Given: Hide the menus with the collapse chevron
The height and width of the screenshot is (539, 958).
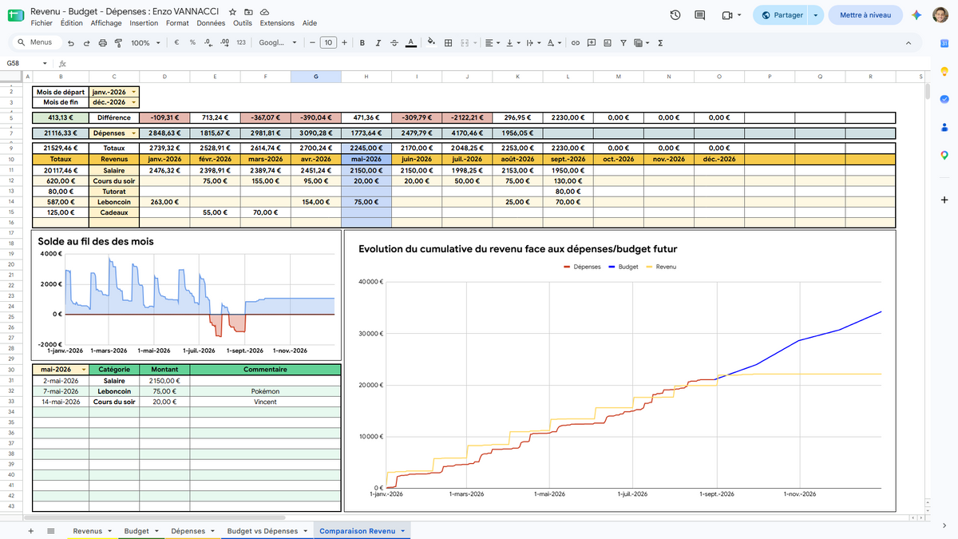Looking at the screenshot, I should click(x=909, y=43).
